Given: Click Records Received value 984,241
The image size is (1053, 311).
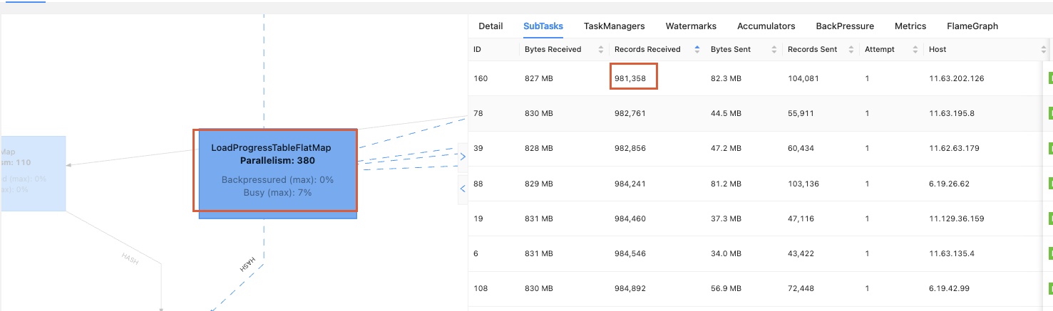Looking at the screenshot, I should click(x=630, y=184).
